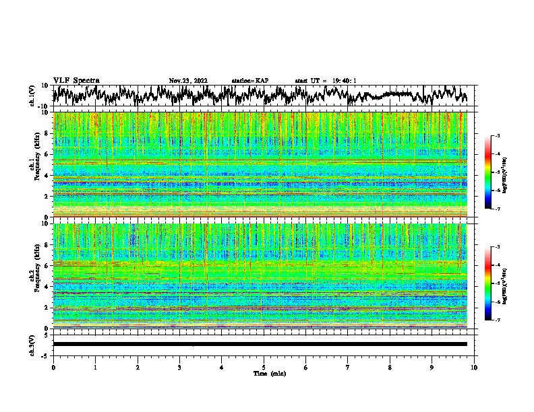Click the start UT time '19:40: 1'
534x412 pixels.
pyautogui.click(x=345, y=81)
